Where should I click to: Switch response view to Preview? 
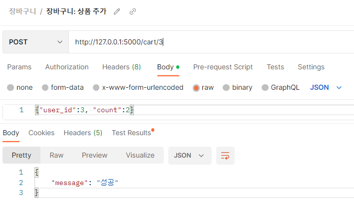click(94, 155)
